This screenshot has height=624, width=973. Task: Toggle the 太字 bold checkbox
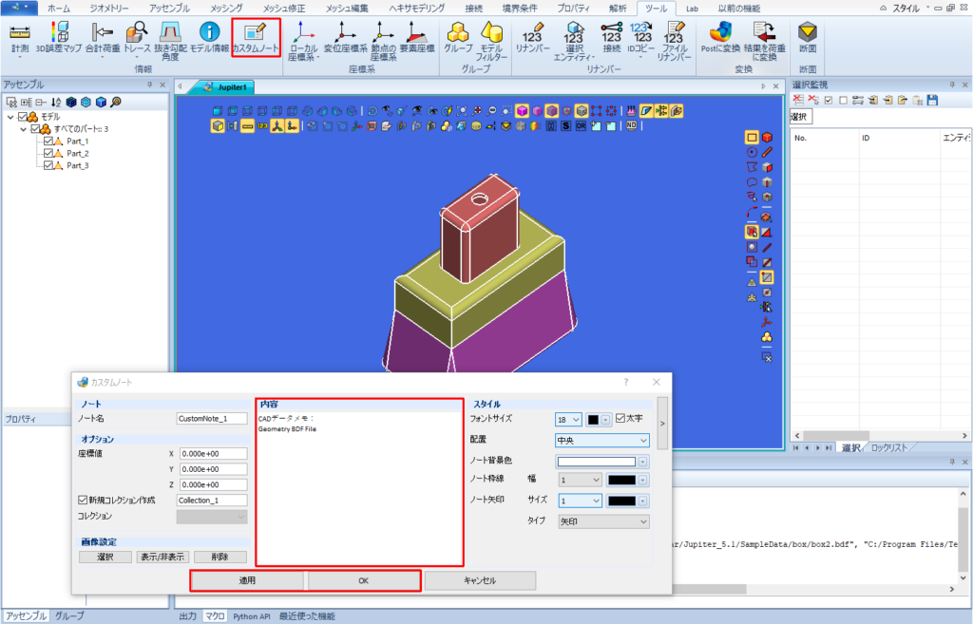[x=620, y=419]
